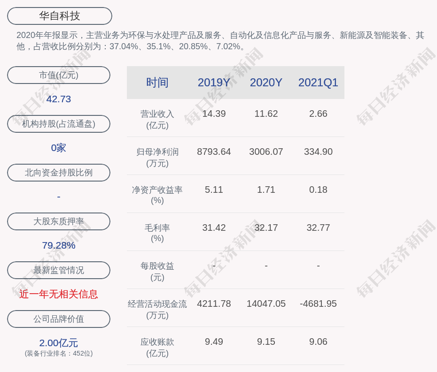Image resolution: width=437 pixels, height=372 pixels.
Task: Click ROE value 0.18
Action: (318, 190)
